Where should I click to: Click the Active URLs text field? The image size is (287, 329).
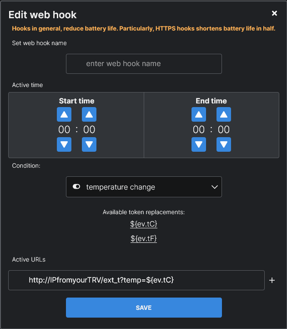pyautogui.click(x=136, y=280)
